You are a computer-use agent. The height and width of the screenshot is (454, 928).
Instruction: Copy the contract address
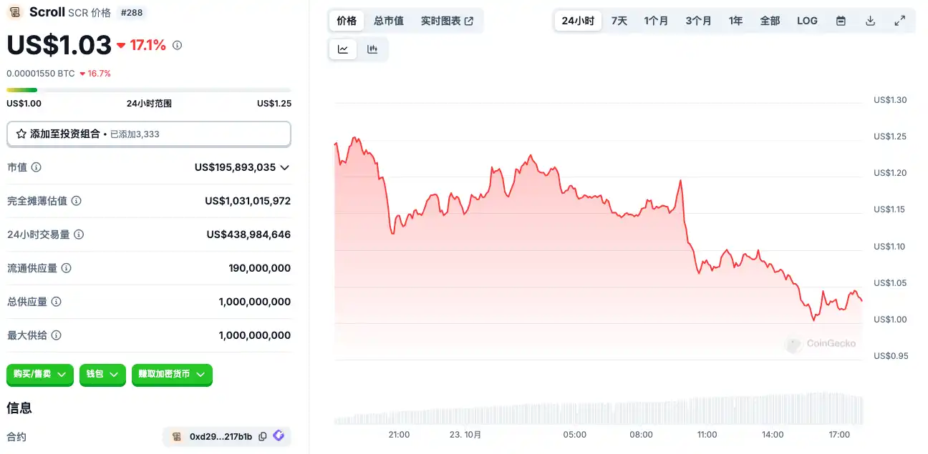pos(263,436)
